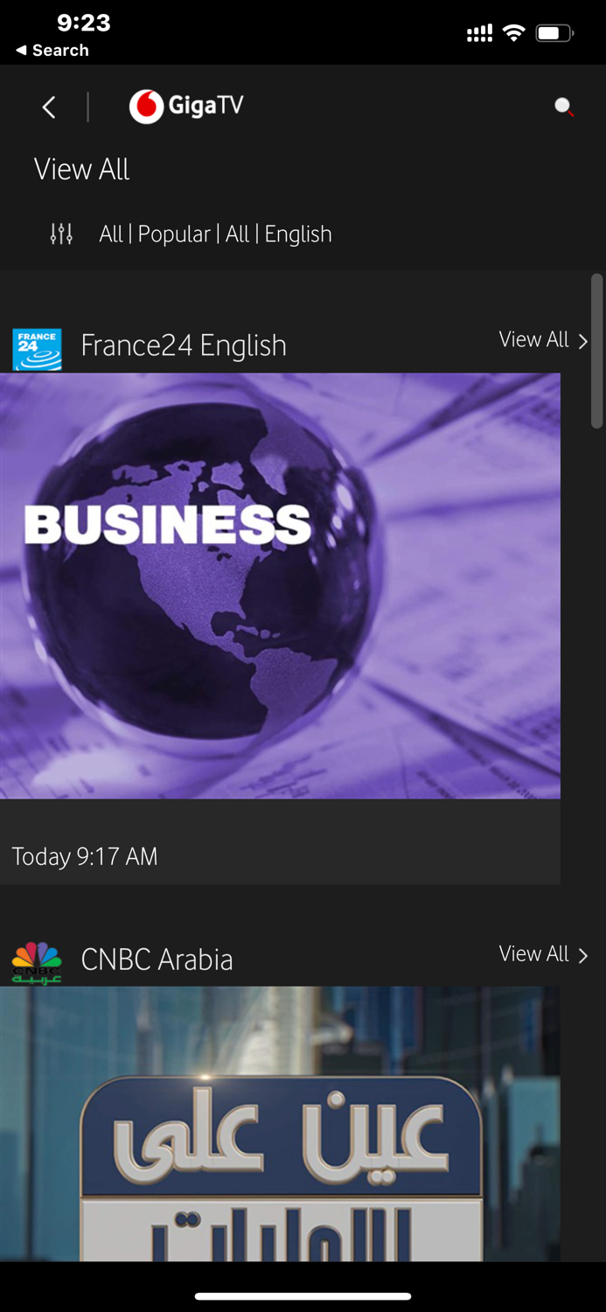Viewport: 606px width, 1312px height.
Task: Select France24 English channel title
Action: pyautogui.click(x=184, y=345)
